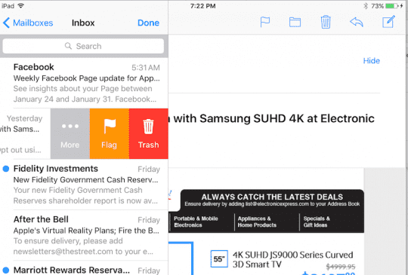Focus the mail Search field
Image resolution: width=408 pixels, height=275 pixels.
[x=83, y=46]
